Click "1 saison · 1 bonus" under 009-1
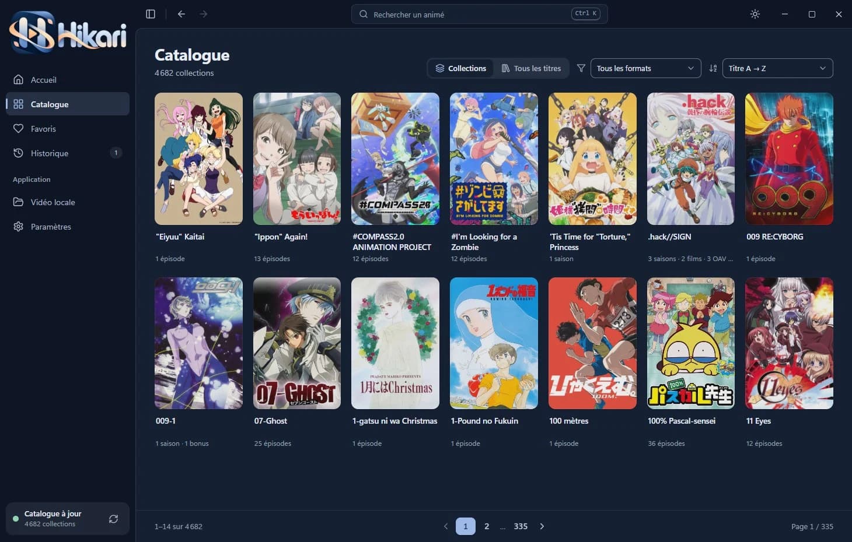 point(182,444)
